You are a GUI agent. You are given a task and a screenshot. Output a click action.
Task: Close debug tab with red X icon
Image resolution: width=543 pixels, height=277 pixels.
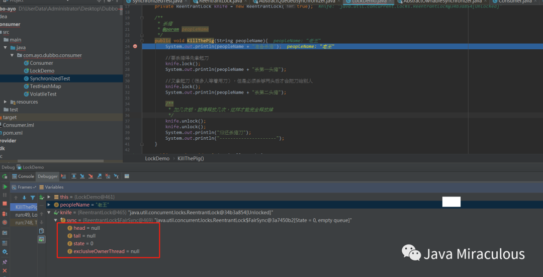pos(5,270)
